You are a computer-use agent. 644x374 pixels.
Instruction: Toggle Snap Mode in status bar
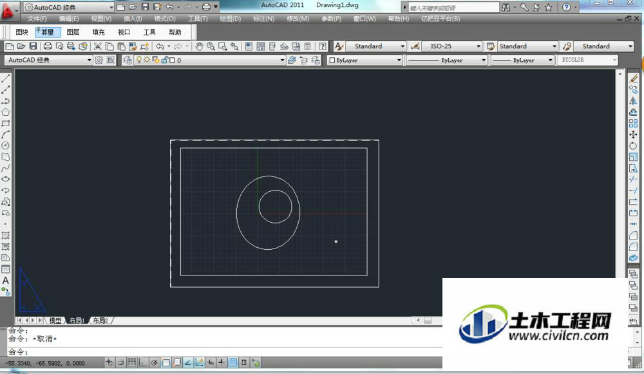click(x=121, y=362)
